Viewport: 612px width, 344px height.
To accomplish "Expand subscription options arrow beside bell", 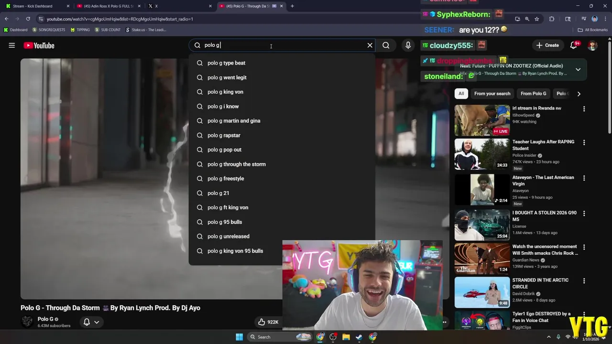I will (97, 322).
